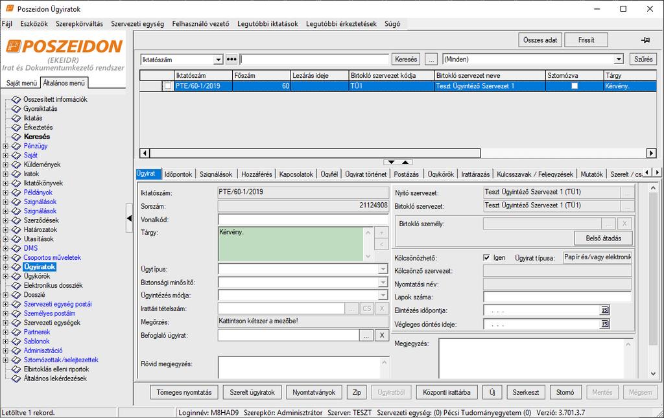Clear Befoglaló ügyirat with the X button

click(x=381, y=336)
